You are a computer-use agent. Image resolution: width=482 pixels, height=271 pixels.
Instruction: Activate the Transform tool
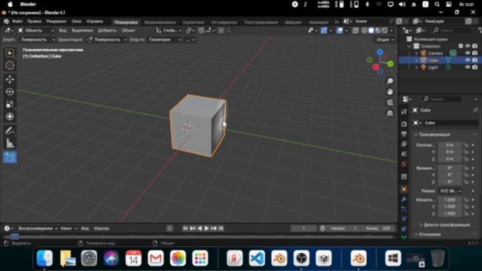pyautogui.click(x=10, y=117)
